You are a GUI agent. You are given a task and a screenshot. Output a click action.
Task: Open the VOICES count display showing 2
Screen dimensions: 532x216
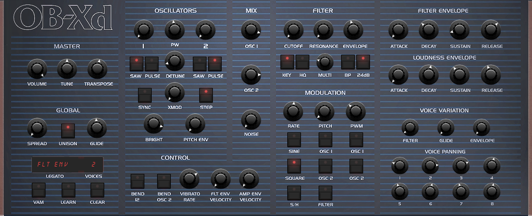[x=93, y=165]
